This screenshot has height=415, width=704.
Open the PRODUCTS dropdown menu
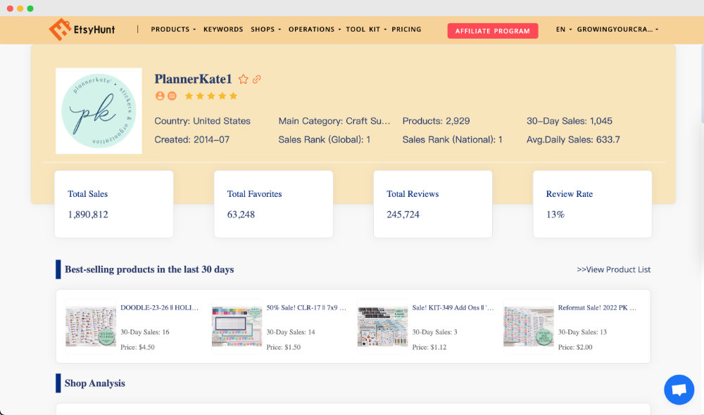tap(173, 29)
